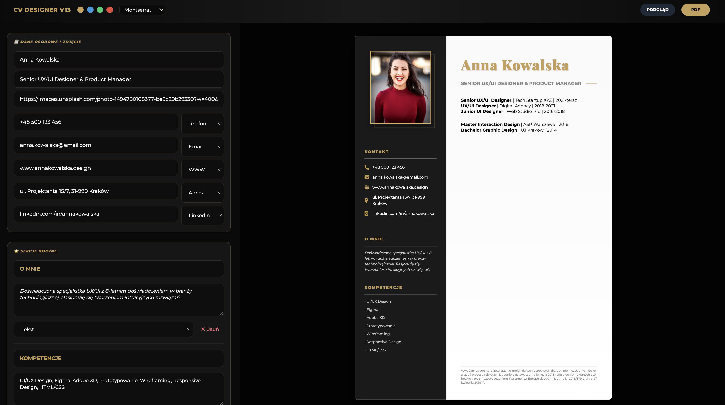Screen dimensions: 725x405
Task: Choose the green color theme swatch
Action: coord(100,10)
